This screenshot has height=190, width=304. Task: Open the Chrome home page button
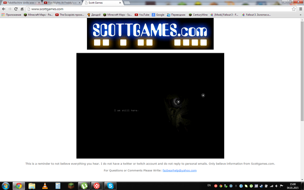tap(22, 9)
